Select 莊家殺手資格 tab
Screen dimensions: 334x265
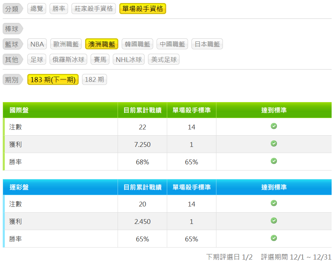[93, 9]
